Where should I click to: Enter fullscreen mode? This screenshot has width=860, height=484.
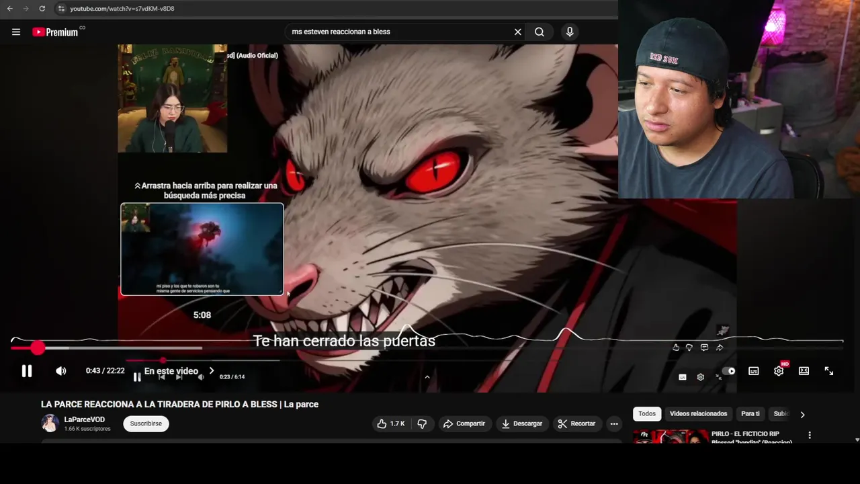click(829, 371)
